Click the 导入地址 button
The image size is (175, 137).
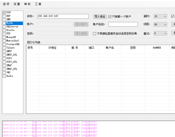click(100, 17)
